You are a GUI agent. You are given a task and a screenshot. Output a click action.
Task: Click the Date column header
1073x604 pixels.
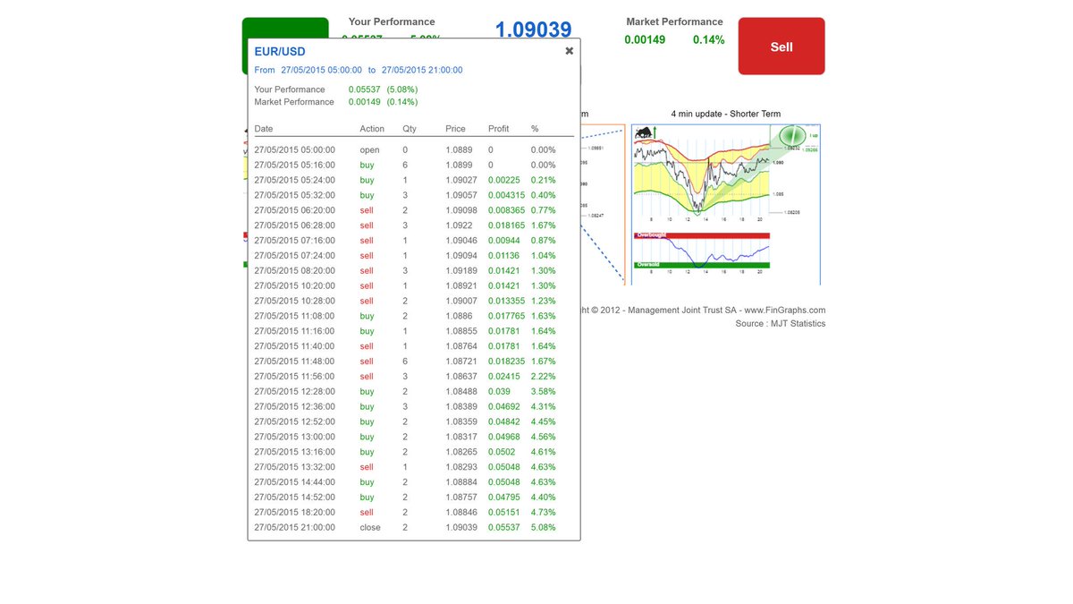point(264,129)
